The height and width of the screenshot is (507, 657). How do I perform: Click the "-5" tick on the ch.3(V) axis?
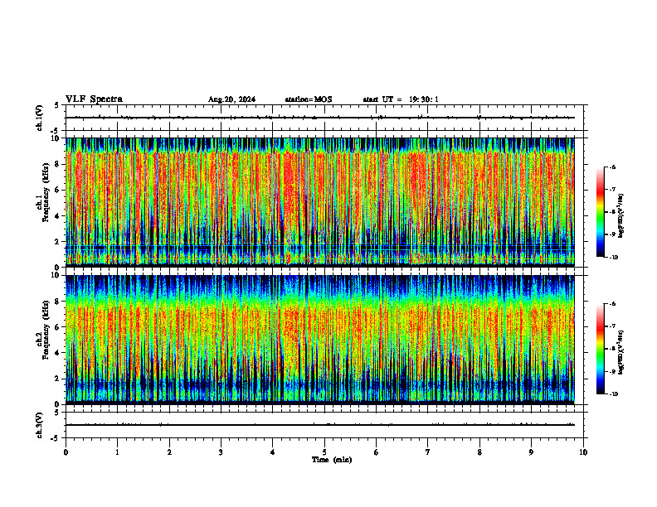[56, 438]
